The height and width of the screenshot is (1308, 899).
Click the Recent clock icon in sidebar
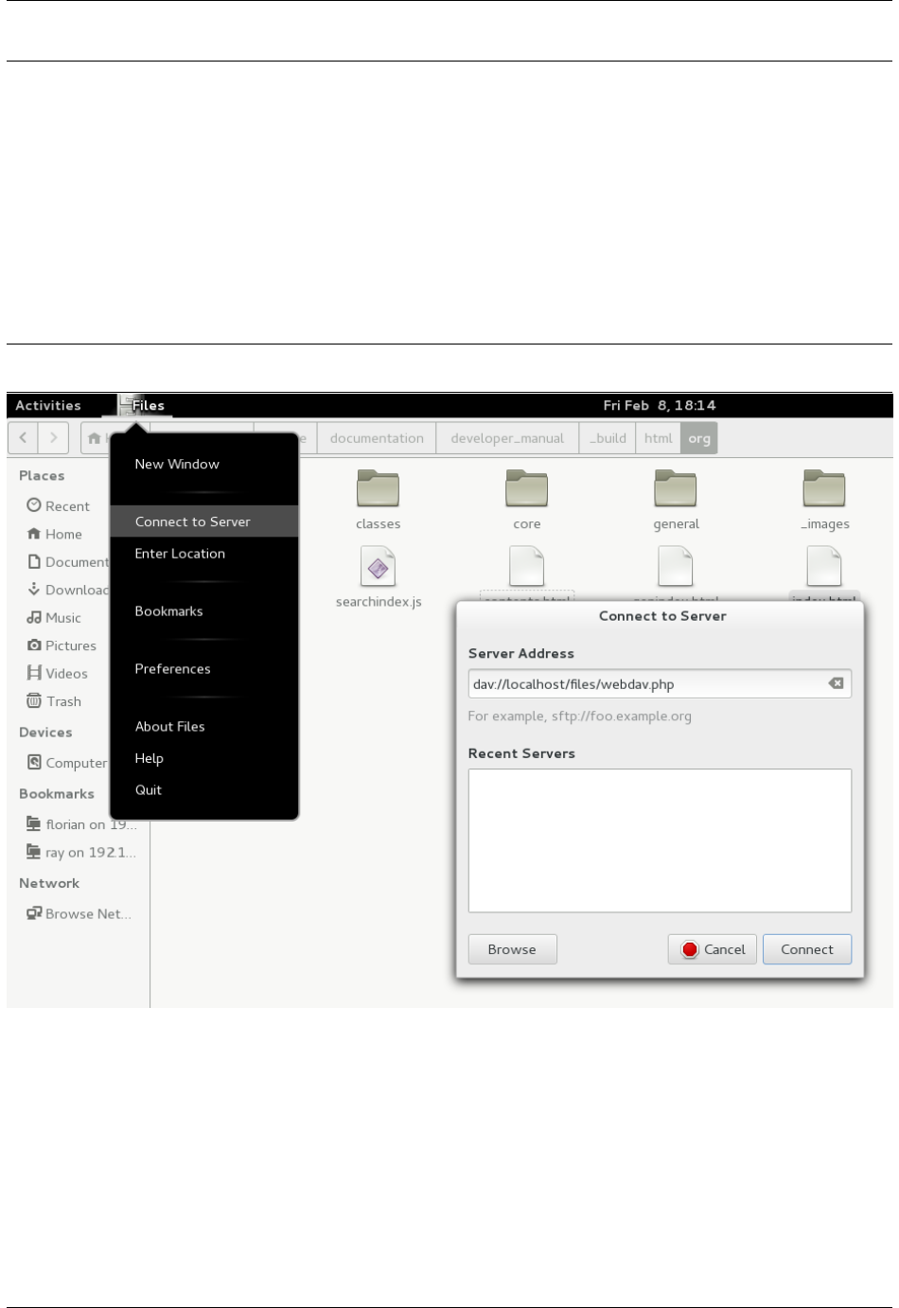coord(34,505)
